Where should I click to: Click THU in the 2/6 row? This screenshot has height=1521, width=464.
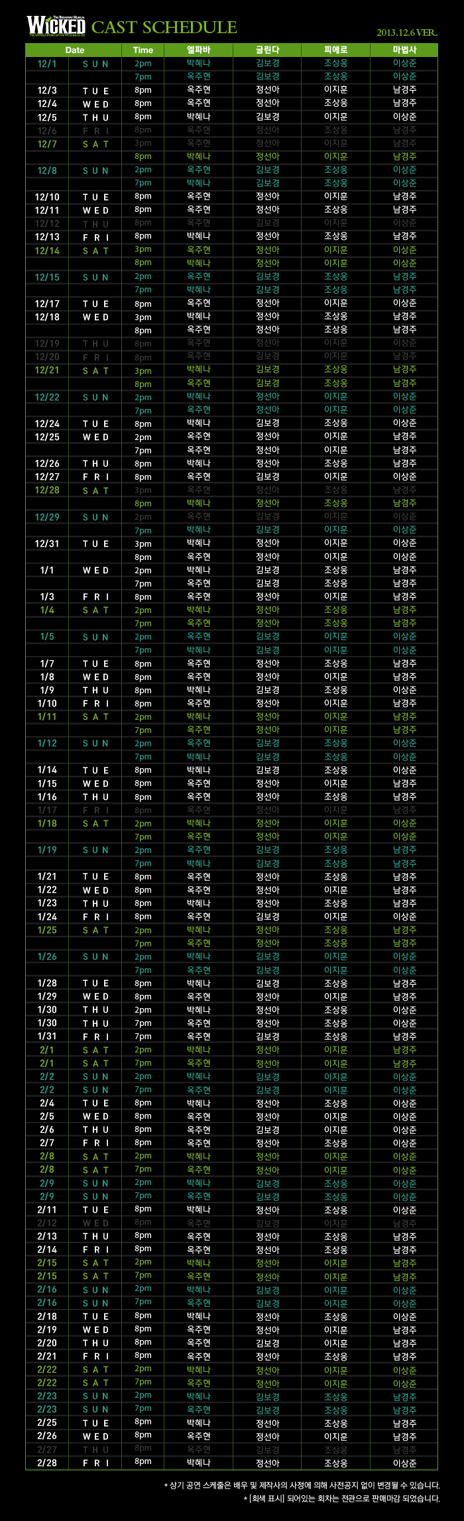click(95, 1129)
